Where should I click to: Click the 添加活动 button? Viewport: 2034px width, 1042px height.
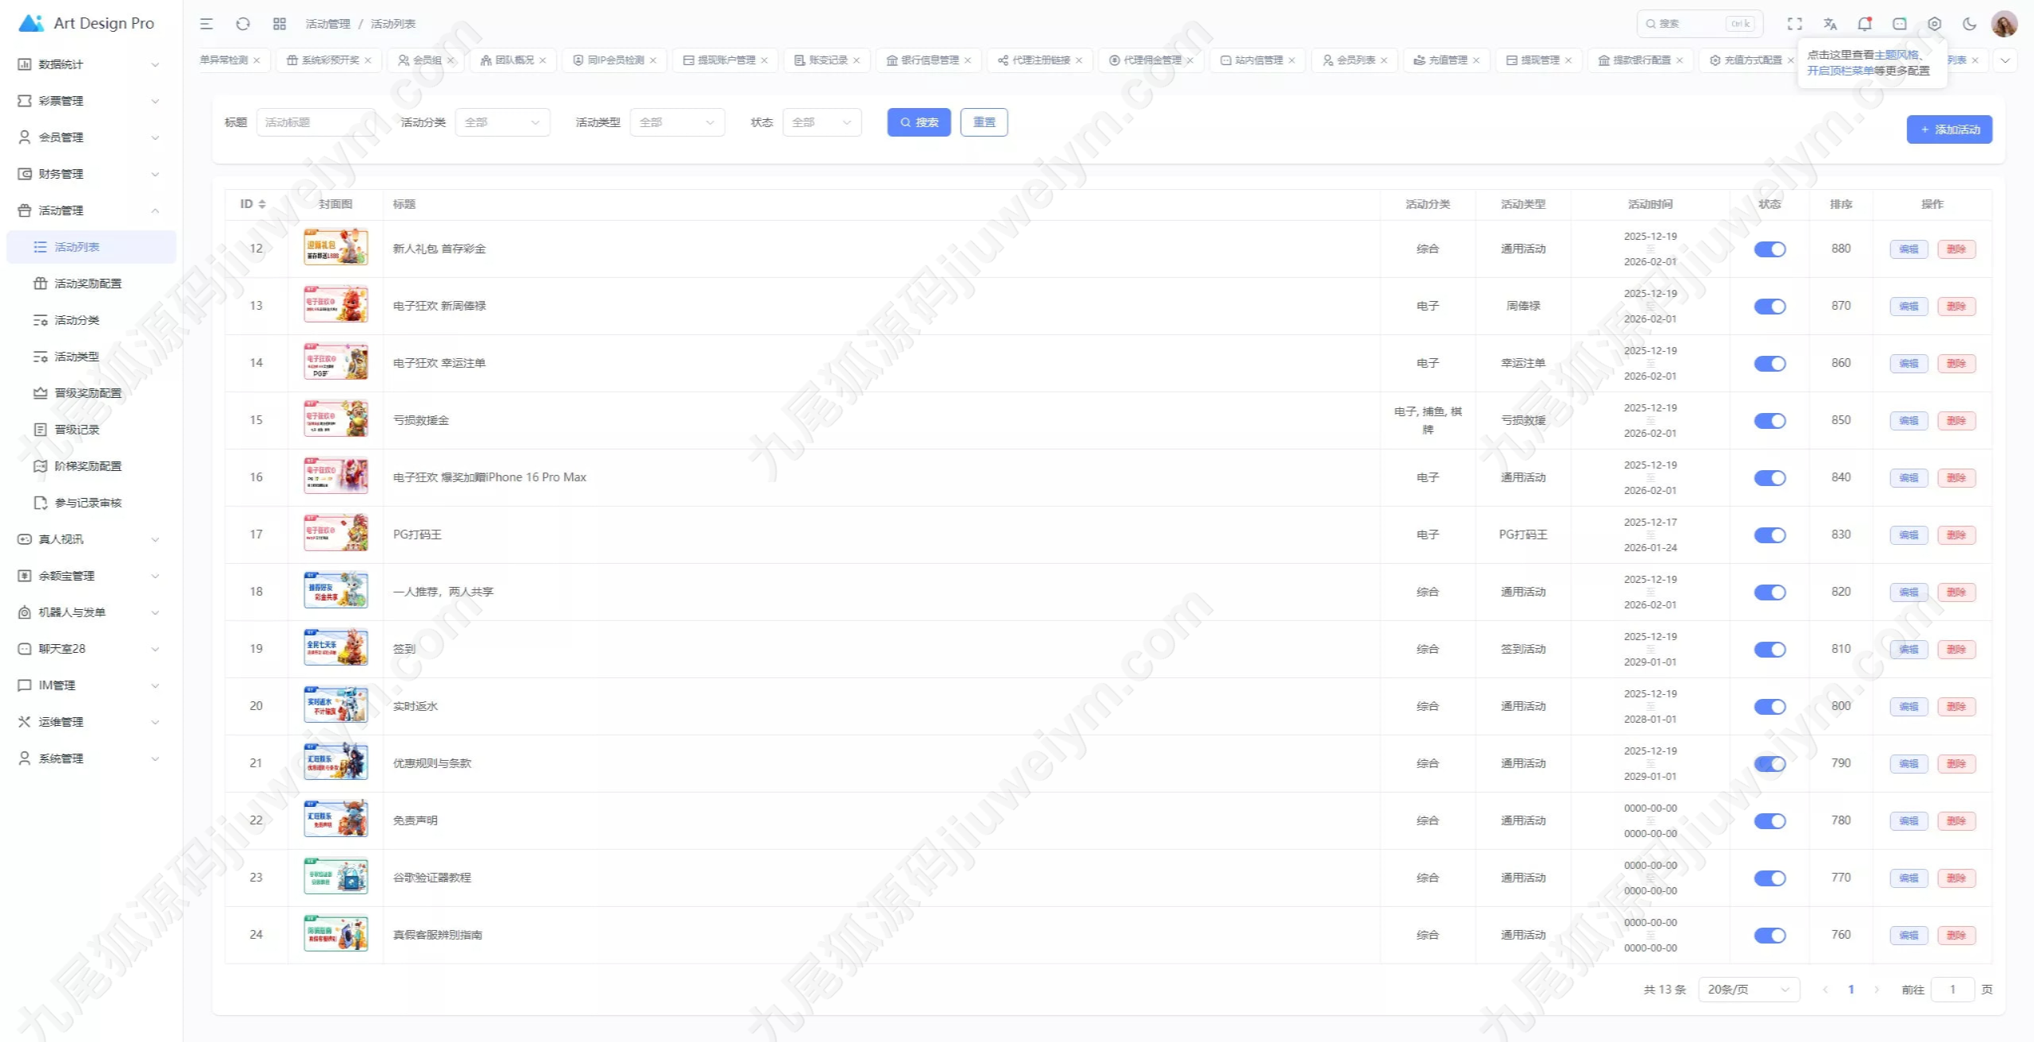click(x=1949, y=129)
